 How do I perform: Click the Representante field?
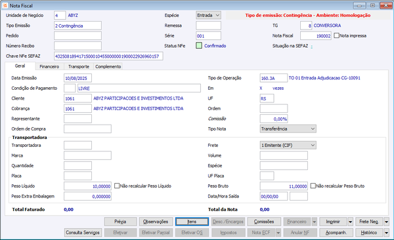77,119
